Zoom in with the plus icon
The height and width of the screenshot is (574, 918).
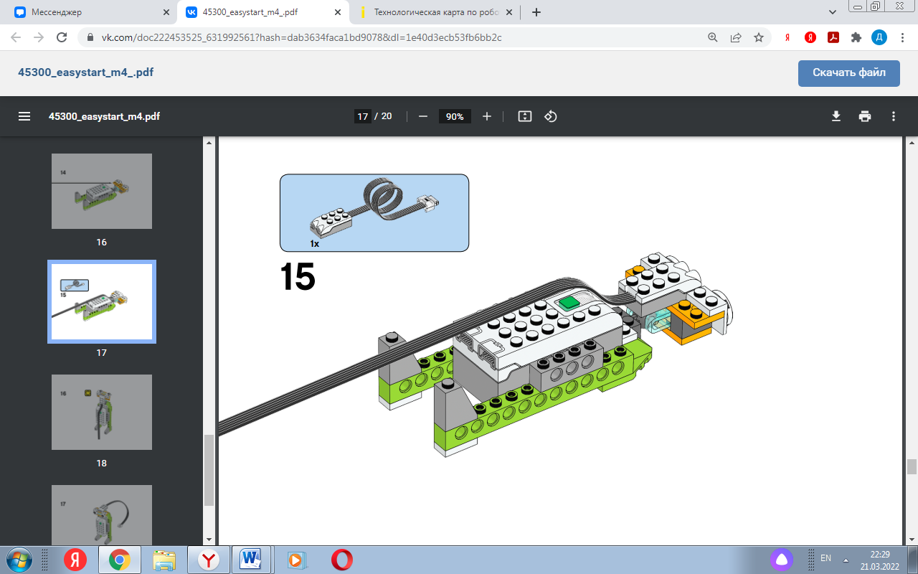(x=487, y=116)
